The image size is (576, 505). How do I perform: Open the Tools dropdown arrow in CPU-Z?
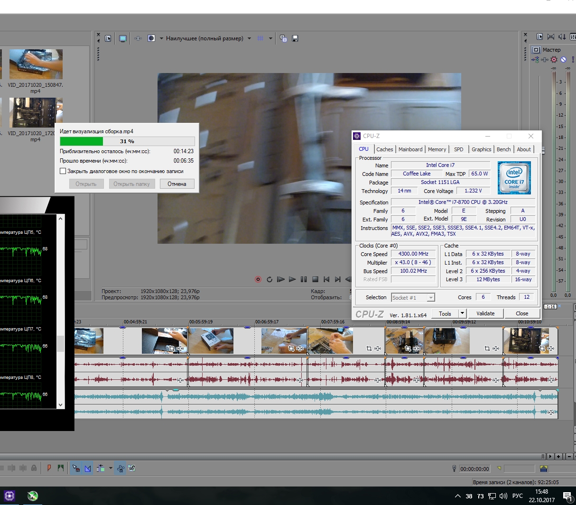pos(462,313)
